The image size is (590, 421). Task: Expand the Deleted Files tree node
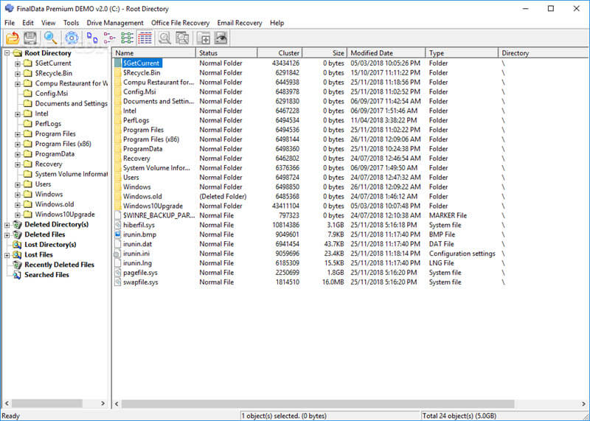coord(7,234)
